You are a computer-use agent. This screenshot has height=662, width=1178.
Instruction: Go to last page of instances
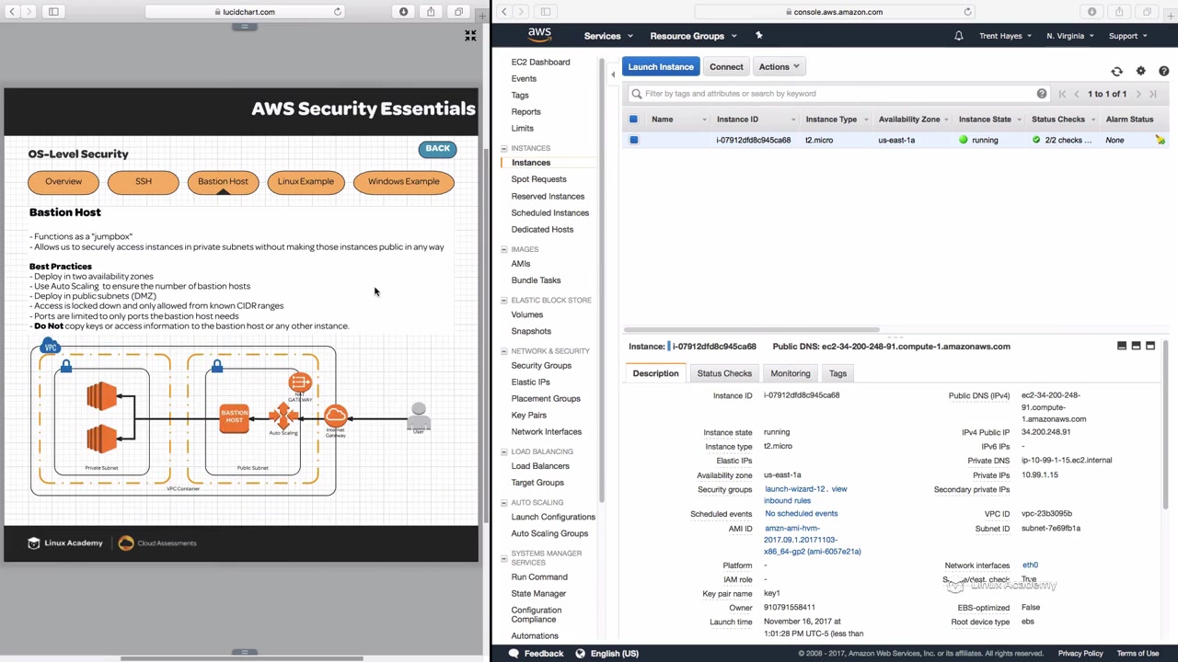point(1153,94)
